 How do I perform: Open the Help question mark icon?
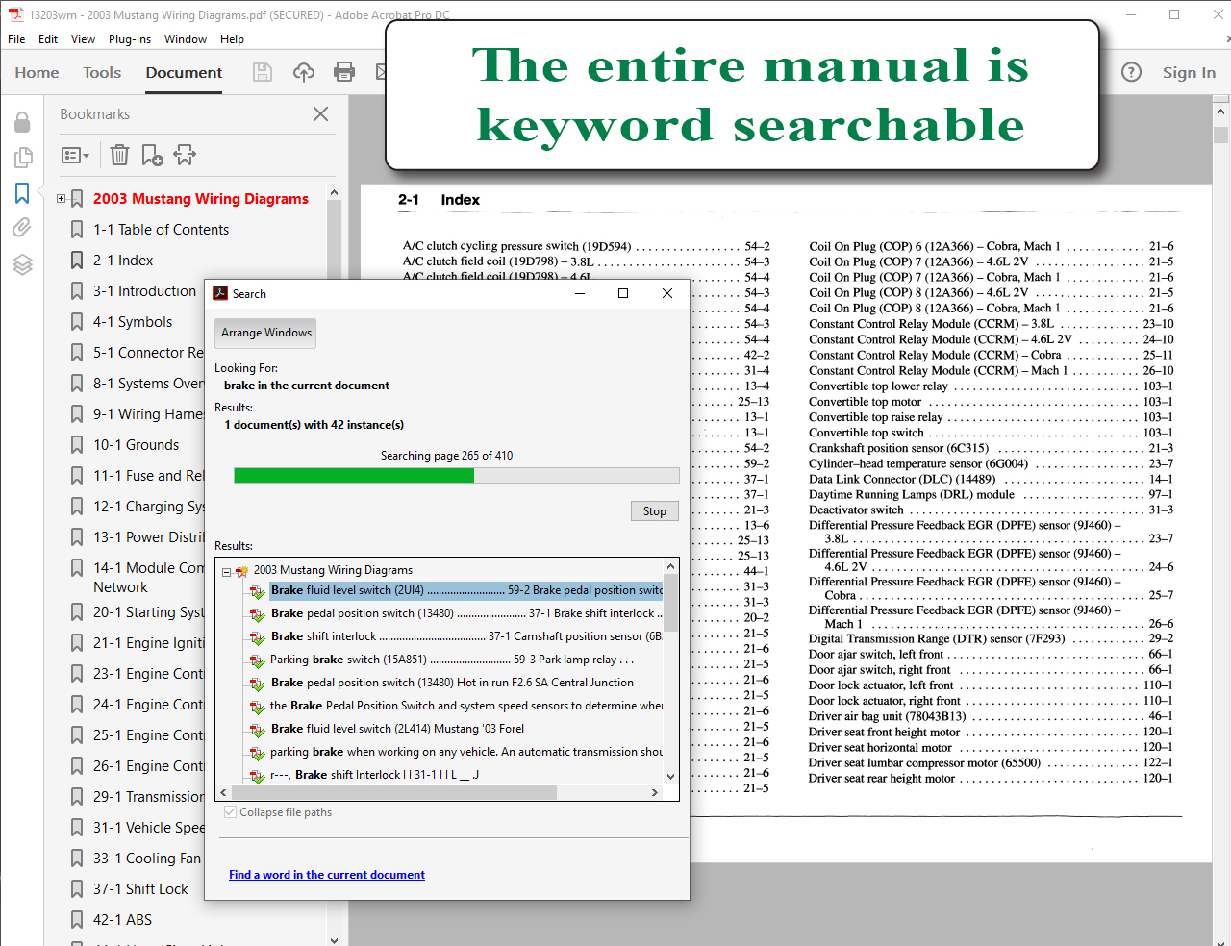click(1132, 72)
